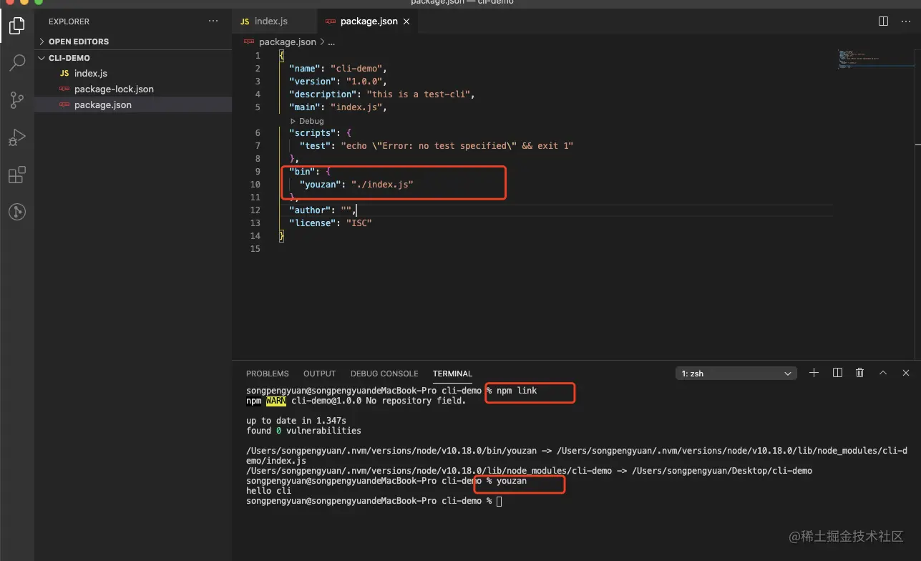Open the Search view in activity bar

click(x=16, y=63)
